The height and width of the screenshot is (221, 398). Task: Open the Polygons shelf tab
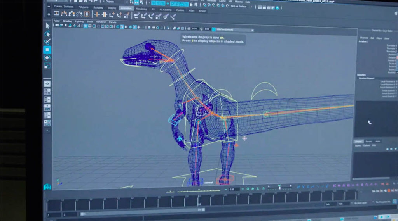[x=83, y=7]
